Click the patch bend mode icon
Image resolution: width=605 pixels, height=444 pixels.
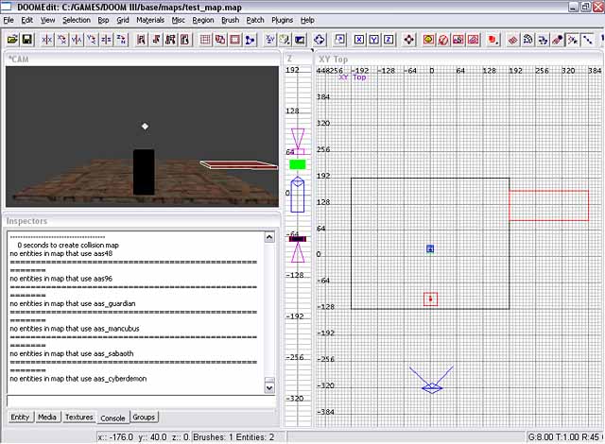coord(527,40)
